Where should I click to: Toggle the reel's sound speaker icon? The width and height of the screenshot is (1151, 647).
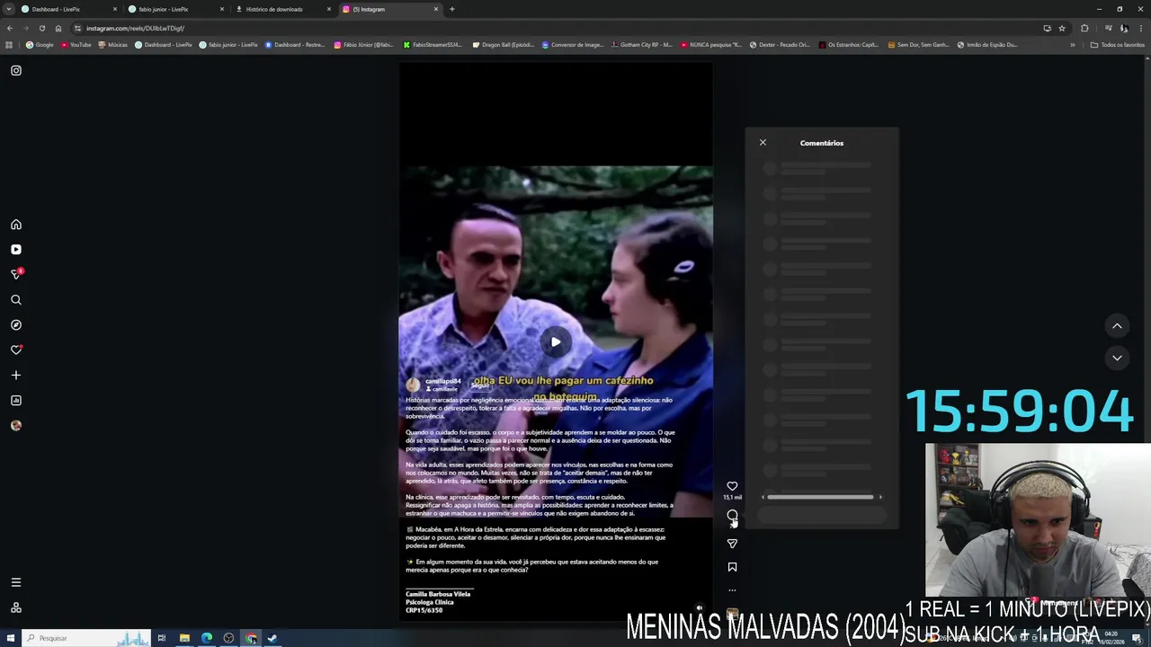click(700, 608)
